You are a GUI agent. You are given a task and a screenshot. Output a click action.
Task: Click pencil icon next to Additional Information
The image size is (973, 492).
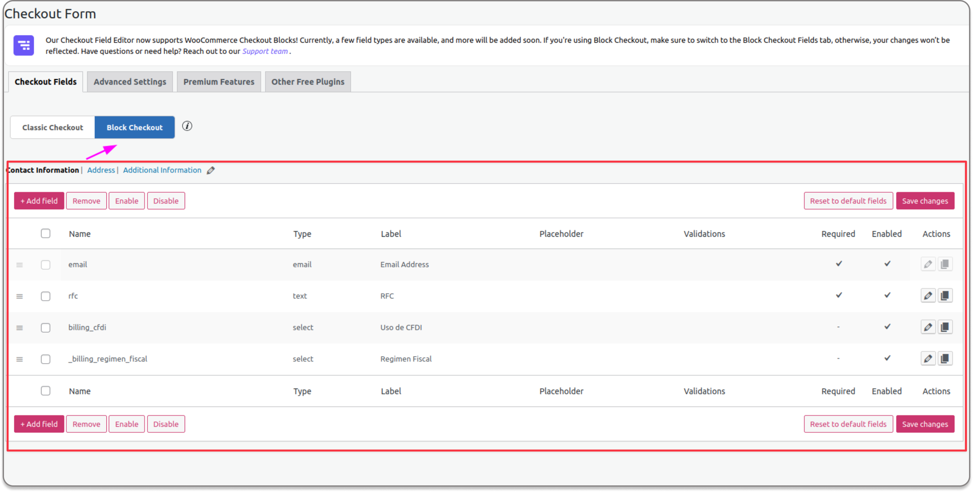[x=211, y=171]
